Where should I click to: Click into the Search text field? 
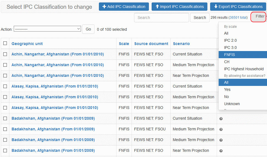coord(161,18)
